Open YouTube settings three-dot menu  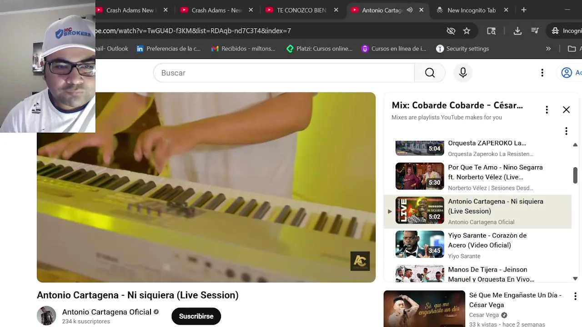[x=542, y=73]
